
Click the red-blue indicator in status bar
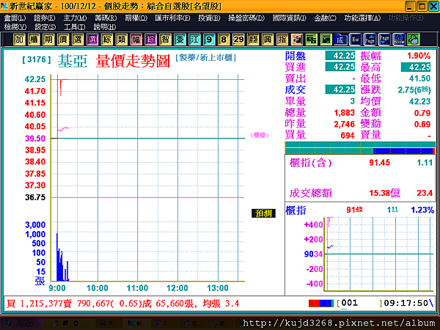coord(321,304)
